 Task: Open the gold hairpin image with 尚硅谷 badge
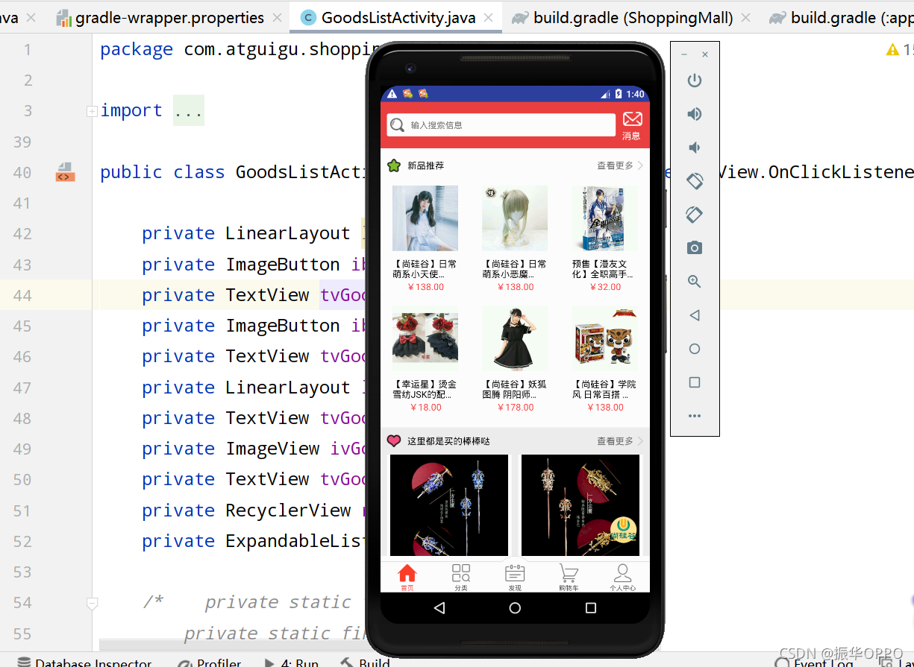(580, 505)
